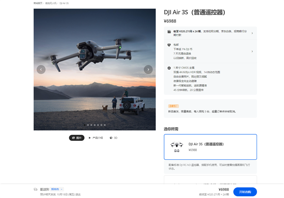Expand 包邮 benefits details chevron

click(252, 51)
